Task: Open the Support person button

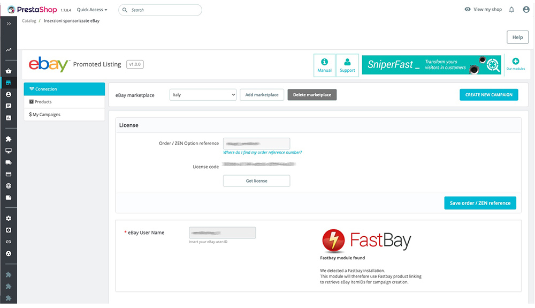Action: [x=347, y=65]
